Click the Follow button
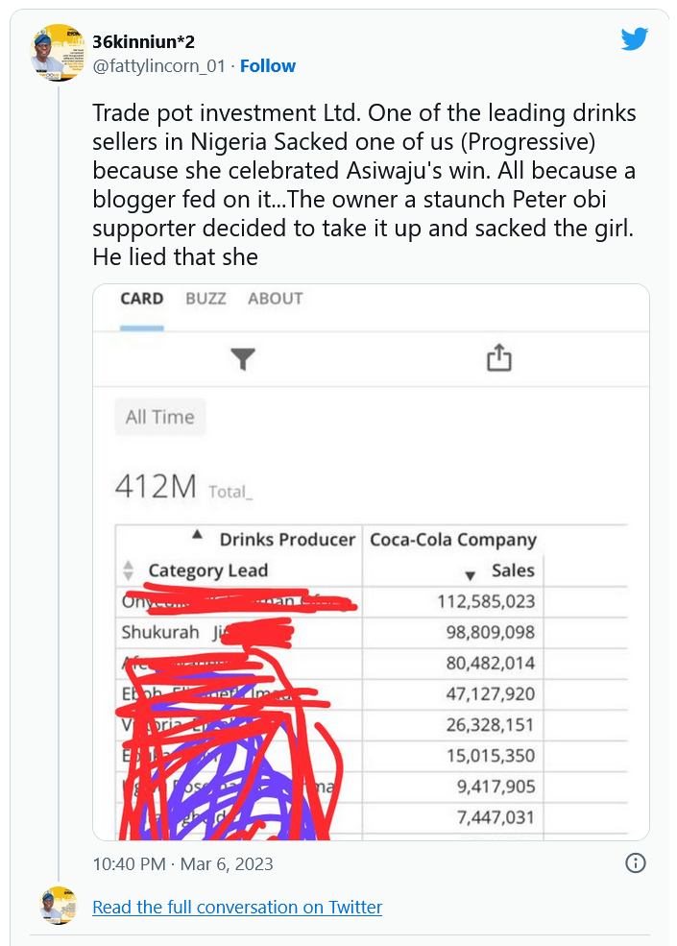The height and width of the screenshot is (946, 677). pyautogui.click(x=268, y=66)
